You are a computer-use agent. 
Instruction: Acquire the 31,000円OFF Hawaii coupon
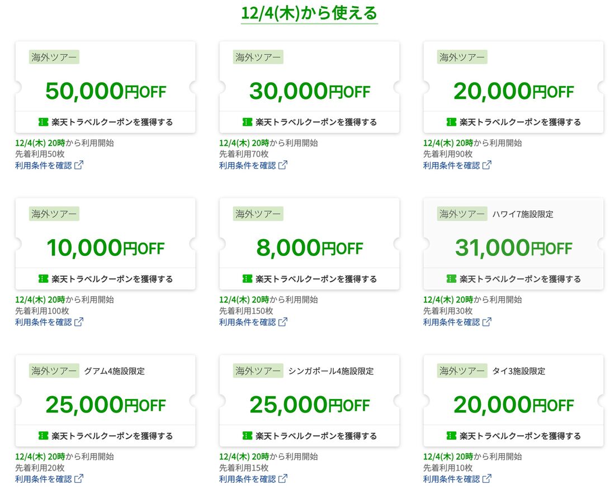(514, 278)
